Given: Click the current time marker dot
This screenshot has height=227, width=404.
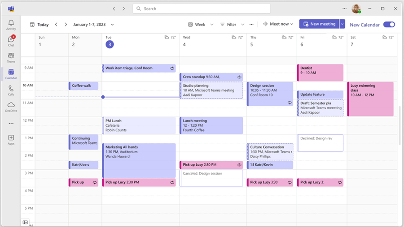Looking at the screenshot, I should (x=103, y=97).
